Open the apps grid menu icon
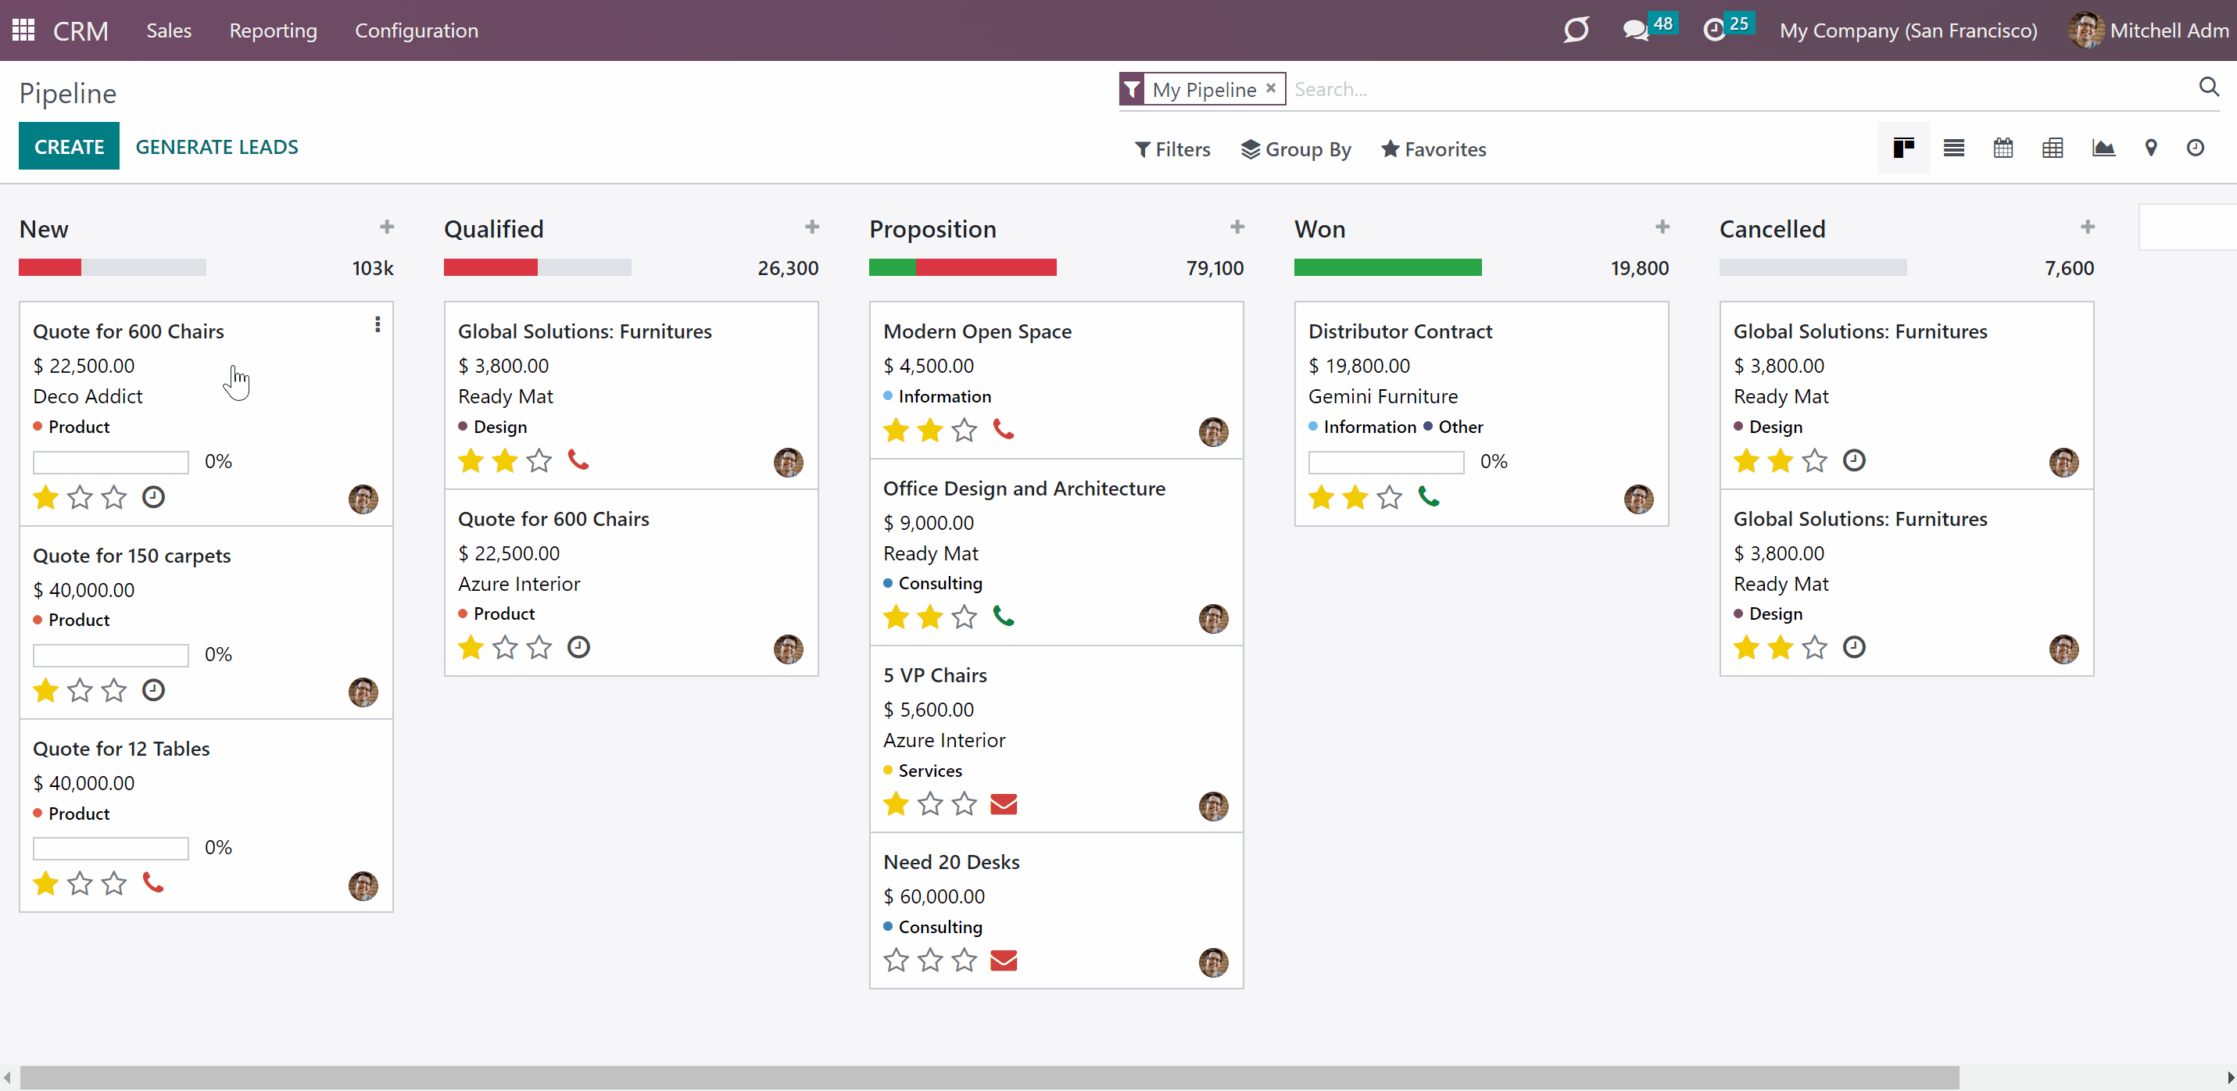The width and height of the screenshot is (2237, 1091). [23, 30]
